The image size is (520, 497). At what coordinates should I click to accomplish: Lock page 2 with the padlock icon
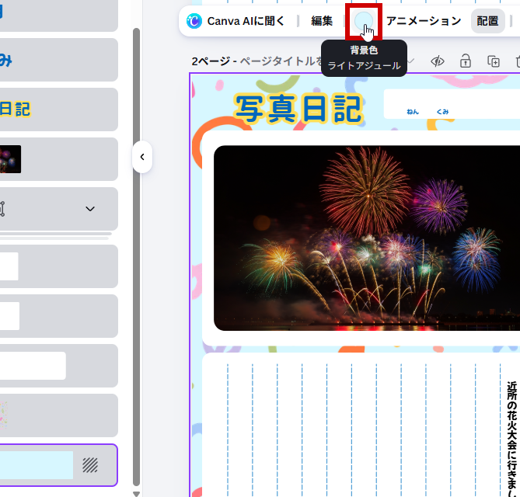(x=466, y=61)
